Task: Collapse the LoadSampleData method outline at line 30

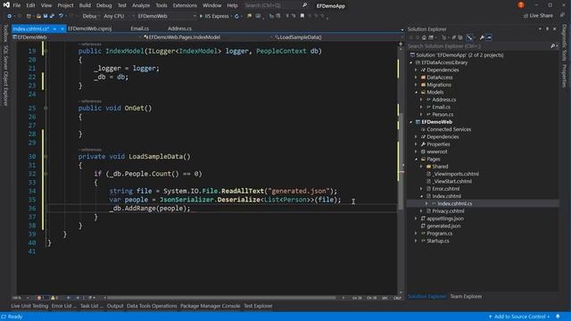Action: tap(46, 157)
